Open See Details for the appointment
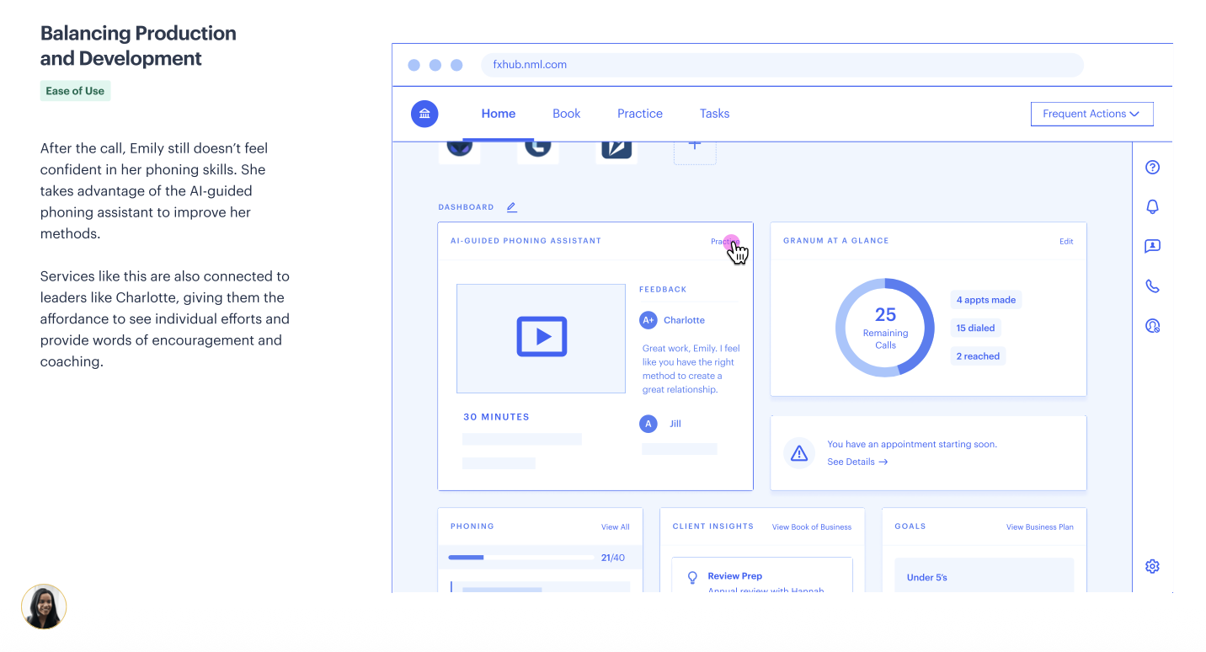The image size is (1206, 652). [x=857, y=462]
